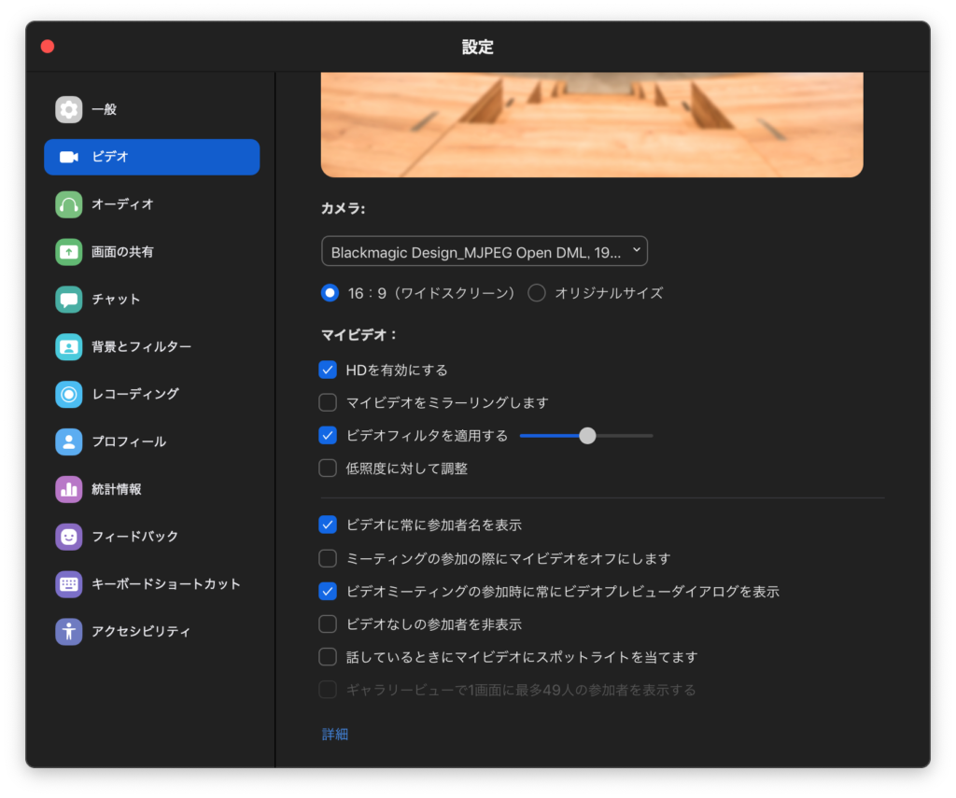Open キーボードショートカット settings
The height and width of the screenshot is (798, 956).
coord(152,584)
